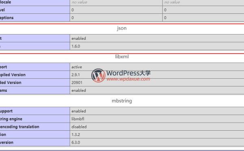The width and height of the screenshot is (244, 151).
Task: Select the libxml section heading
Action: coord(122,56)
